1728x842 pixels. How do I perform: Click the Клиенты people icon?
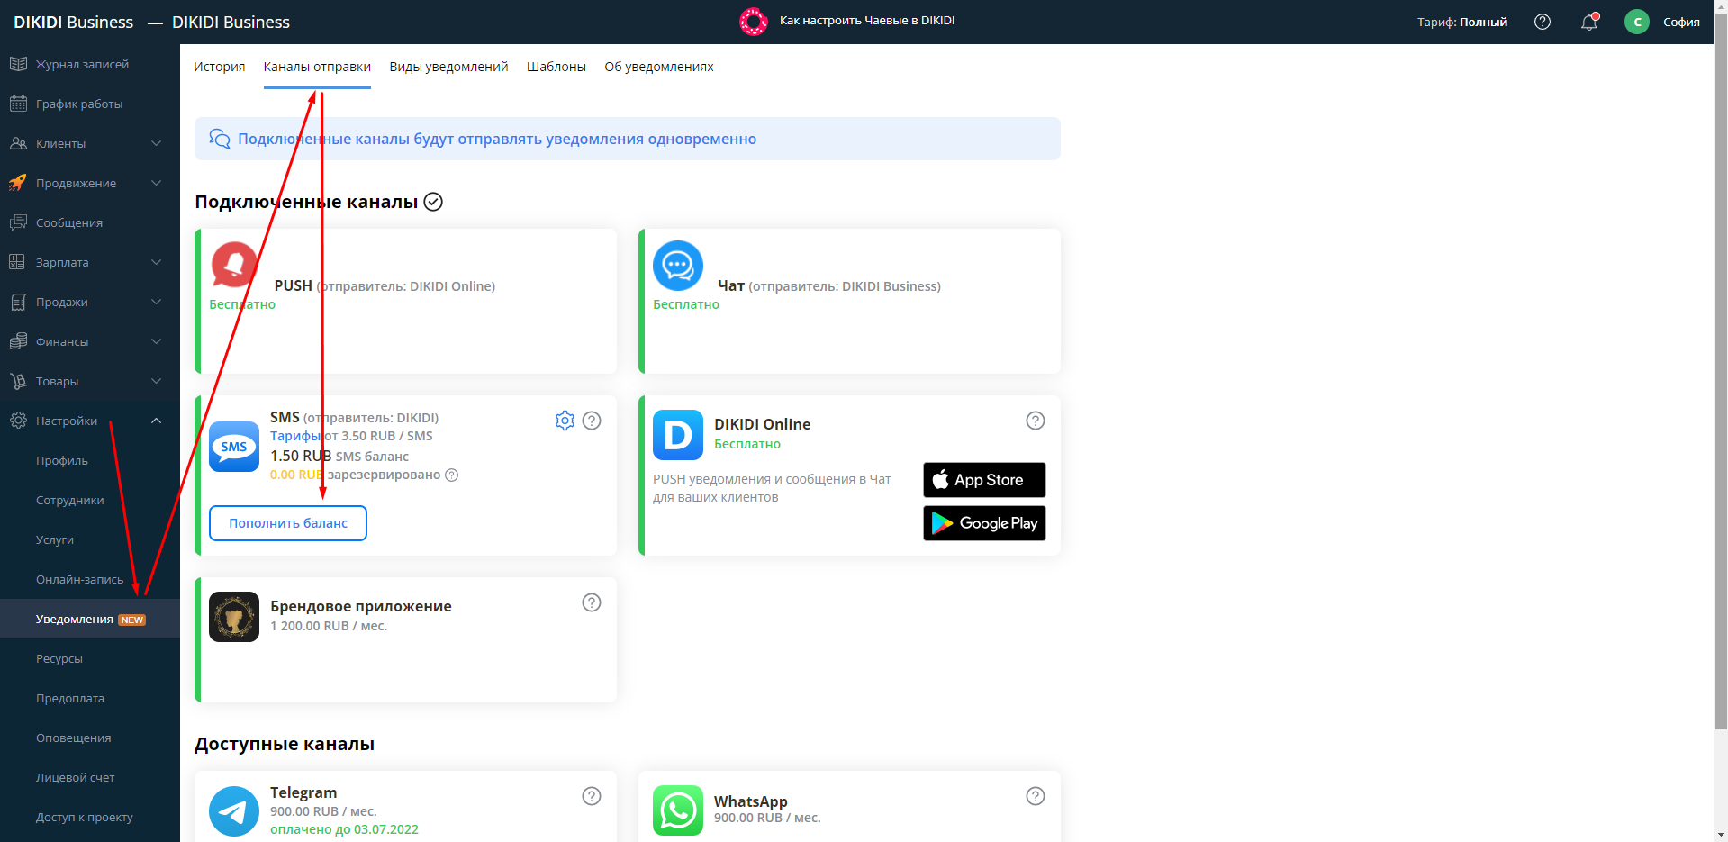[x=18, y=143]
